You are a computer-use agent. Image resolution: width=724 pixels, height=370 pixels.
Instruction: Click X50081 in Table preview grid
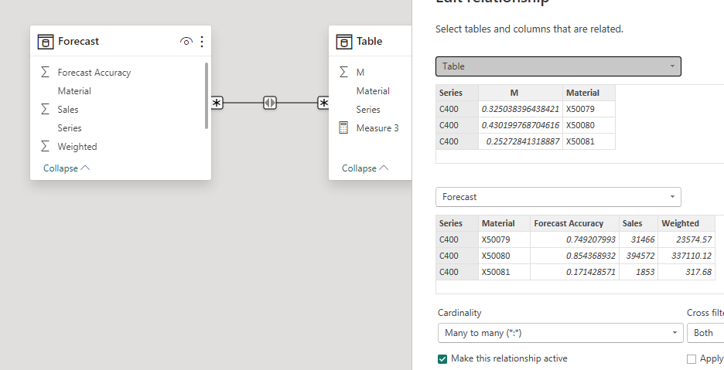pyautogui.click(x=589, y=141)
